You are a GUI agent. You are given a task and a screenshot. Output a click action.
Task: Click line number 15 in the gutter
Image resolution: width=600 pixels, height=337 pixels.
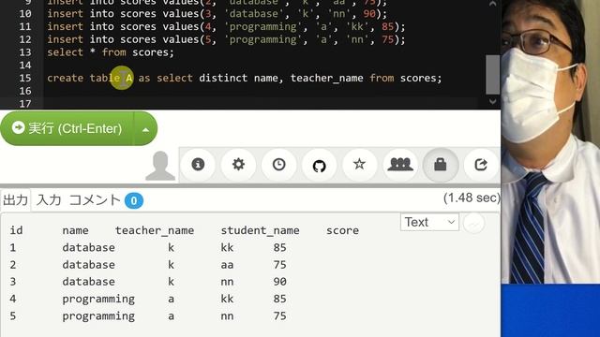pyautogui.click(x=25, y=78)
